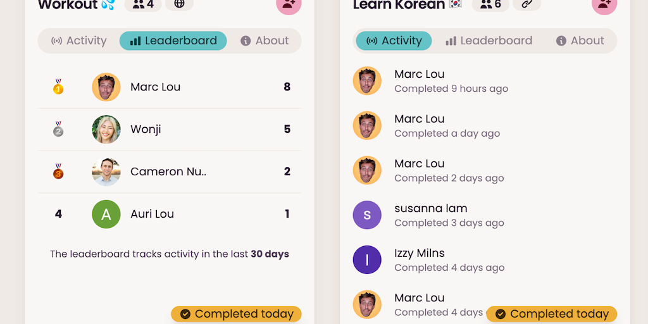Click the add member icon on Learn Korean card
Screen dimensions: 648x324
604,4
